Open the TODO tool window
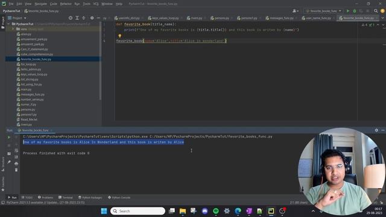Image resolution: width=386 pixels, height=217 pixels. click(x=27, y=197)
